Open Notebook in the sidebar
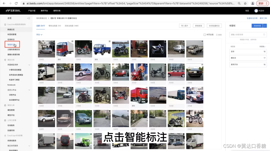The height and width of the screenshot is (151, 270). tap(11, 85)
